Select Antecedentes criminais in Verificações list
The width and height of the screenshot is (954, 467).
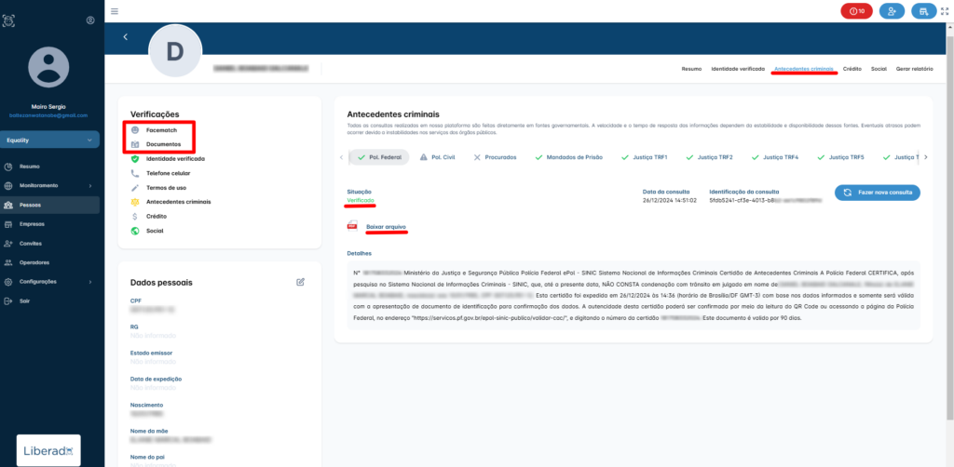coord(178,202)
